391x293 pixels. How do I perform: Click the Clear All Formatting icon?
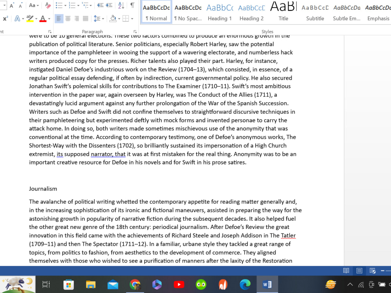[47, 5]
